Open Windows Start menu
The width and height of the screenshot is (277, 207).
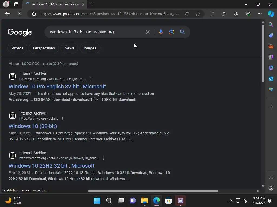click(97, 201)
